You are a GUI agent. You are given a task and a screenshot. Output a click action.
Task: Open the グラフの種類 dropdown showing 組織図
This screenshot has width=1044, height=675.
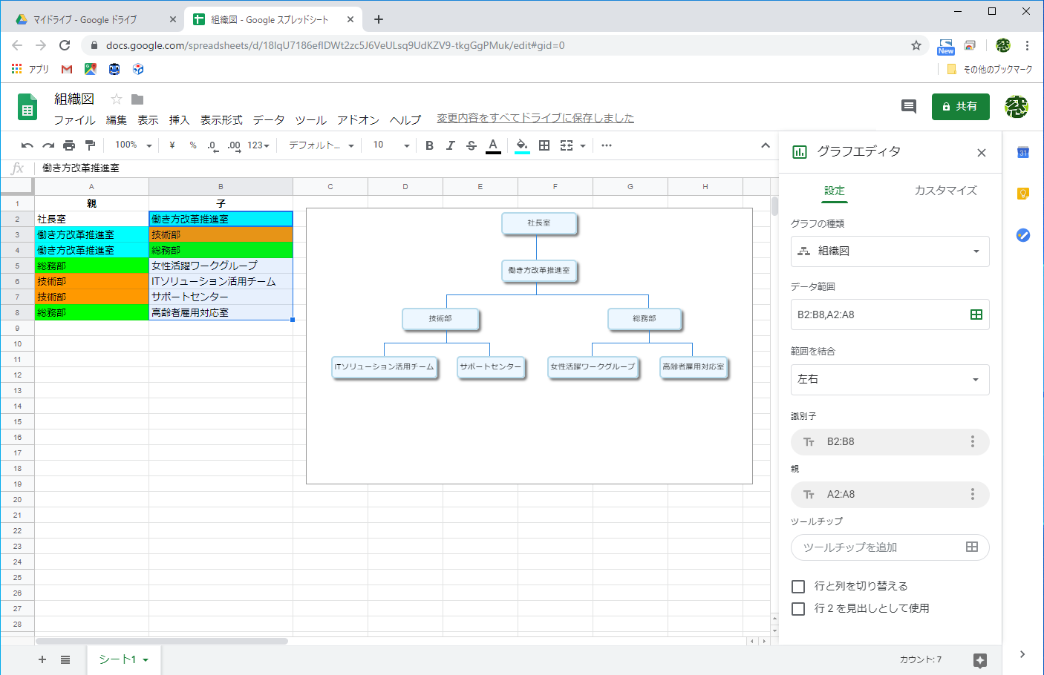click(890, 251)
